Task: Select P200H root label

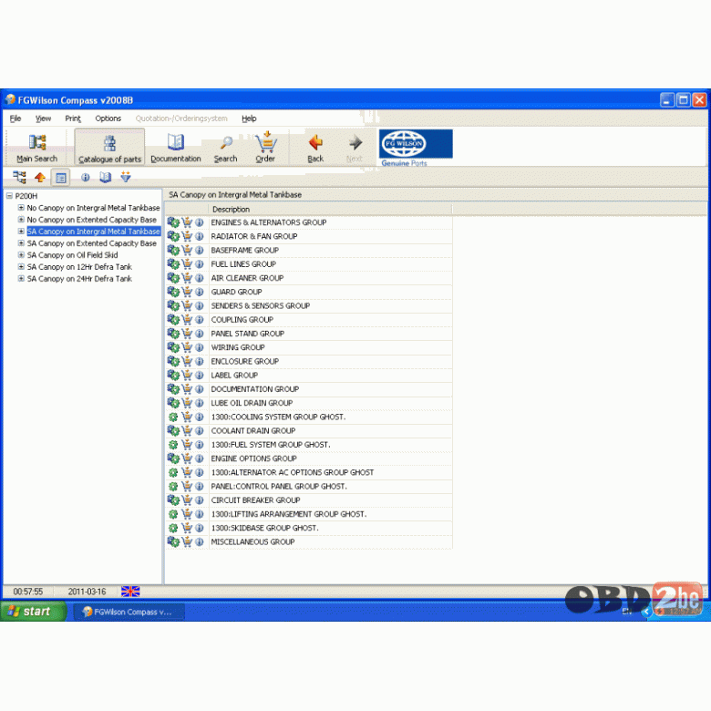Action: tap(26, 196)
